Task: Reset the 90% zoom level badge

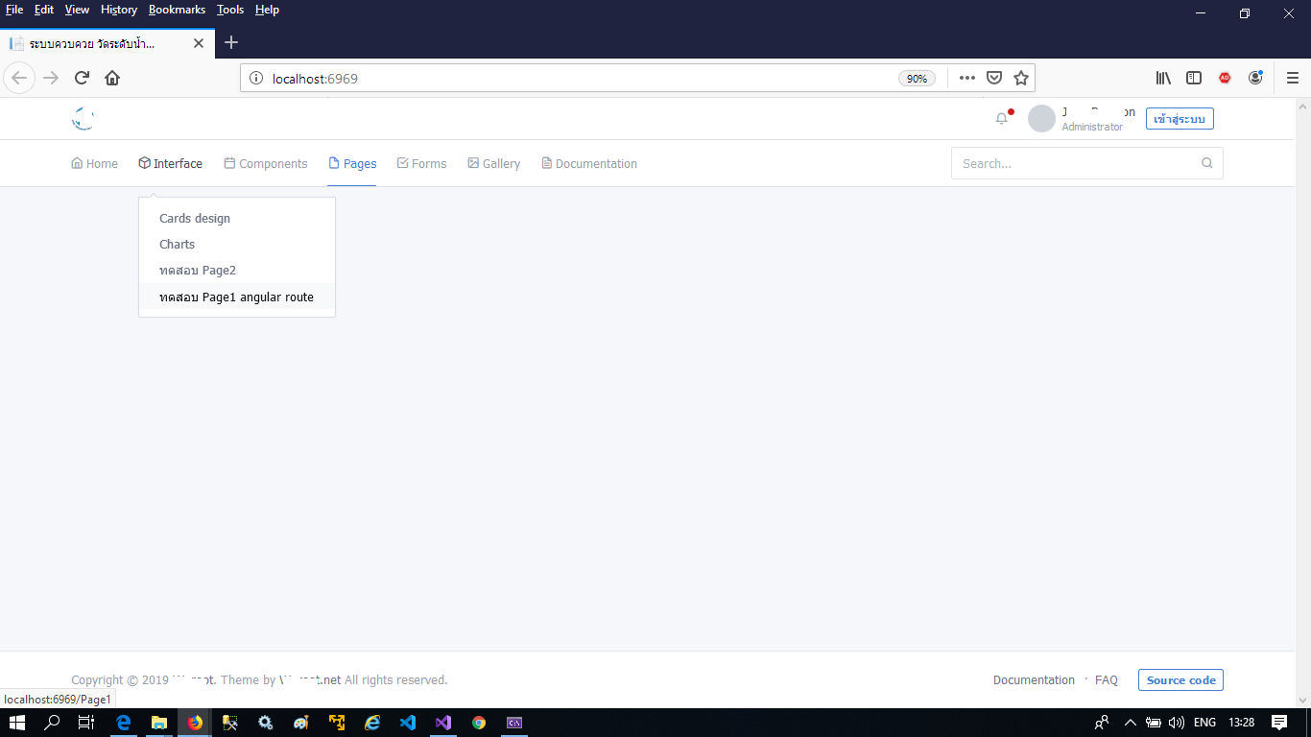Action: 917,79
